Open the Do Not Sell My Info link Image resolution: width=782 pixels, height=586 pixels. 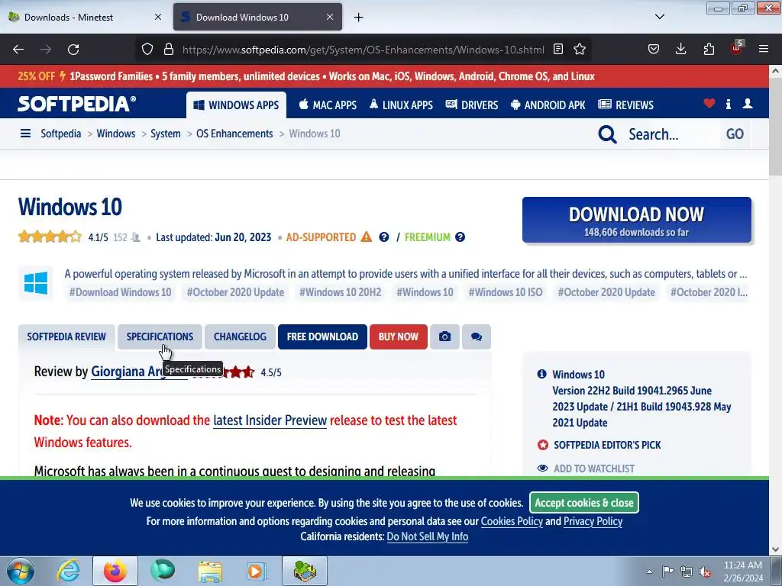click(428, 536)
